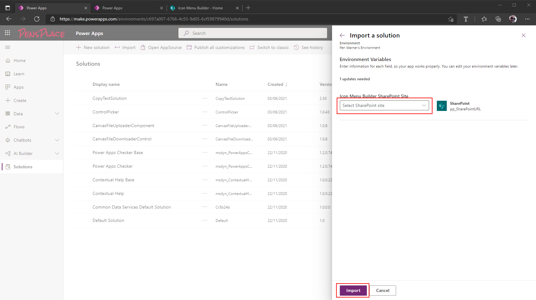The width and height of the screenshot is (536, 300).
Task: Sort by the Created column
Action: point(277,84)
